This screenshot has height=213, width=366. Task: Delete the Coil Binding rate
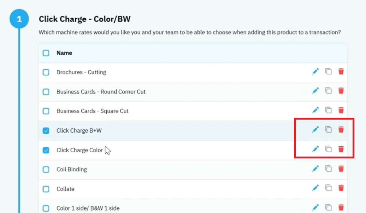point(341,169)
